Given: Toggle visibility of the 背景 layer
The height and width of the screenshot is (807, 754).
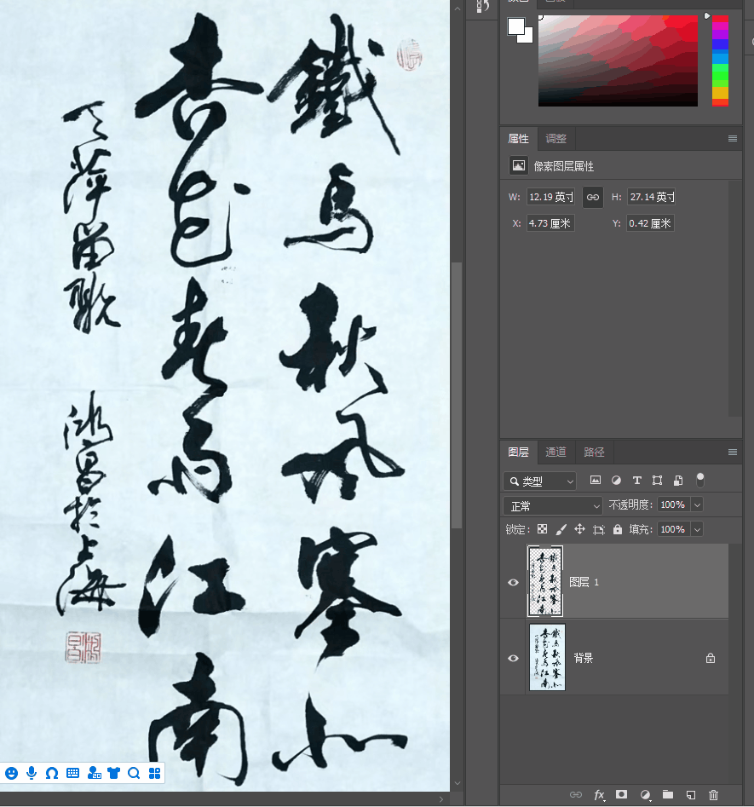Looking at the screenshot, I should tap(513, 657).
